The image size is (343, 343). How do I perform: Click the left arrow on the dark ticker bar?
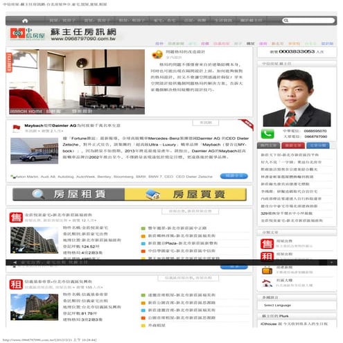15,263
